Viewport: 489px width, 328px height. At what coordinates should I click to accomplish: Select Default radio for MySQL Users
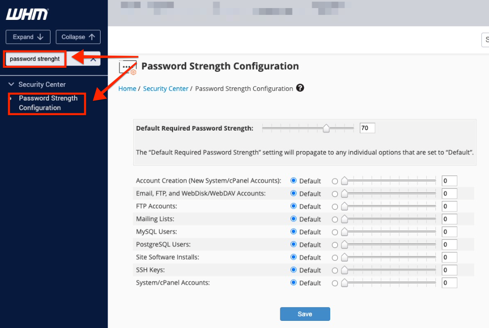point(293,232)
